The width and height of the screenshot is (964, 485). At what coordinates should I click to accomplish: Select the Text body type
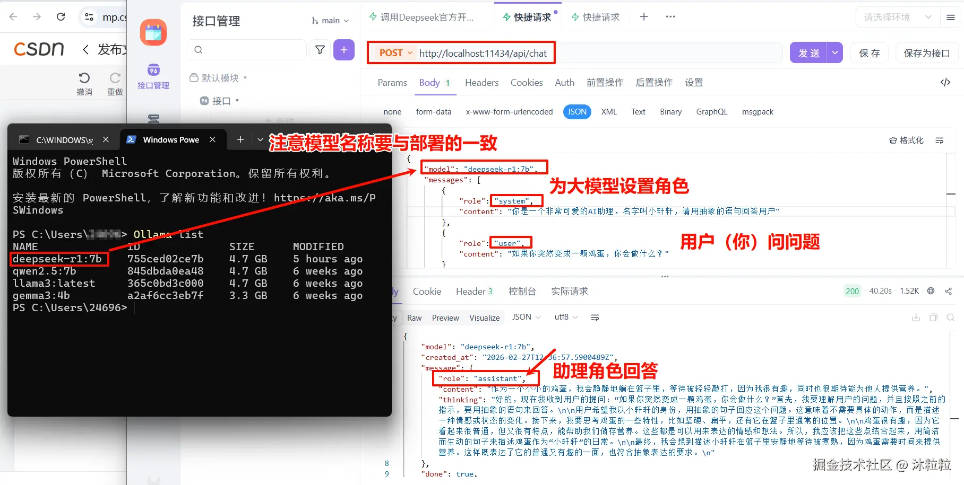coord(639,112)
